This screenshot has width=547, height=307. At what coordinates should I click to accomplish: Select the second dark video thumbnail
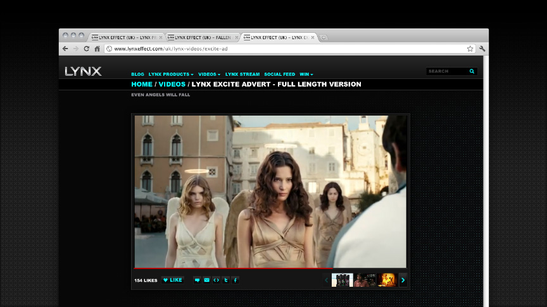[x=365, y=280]
